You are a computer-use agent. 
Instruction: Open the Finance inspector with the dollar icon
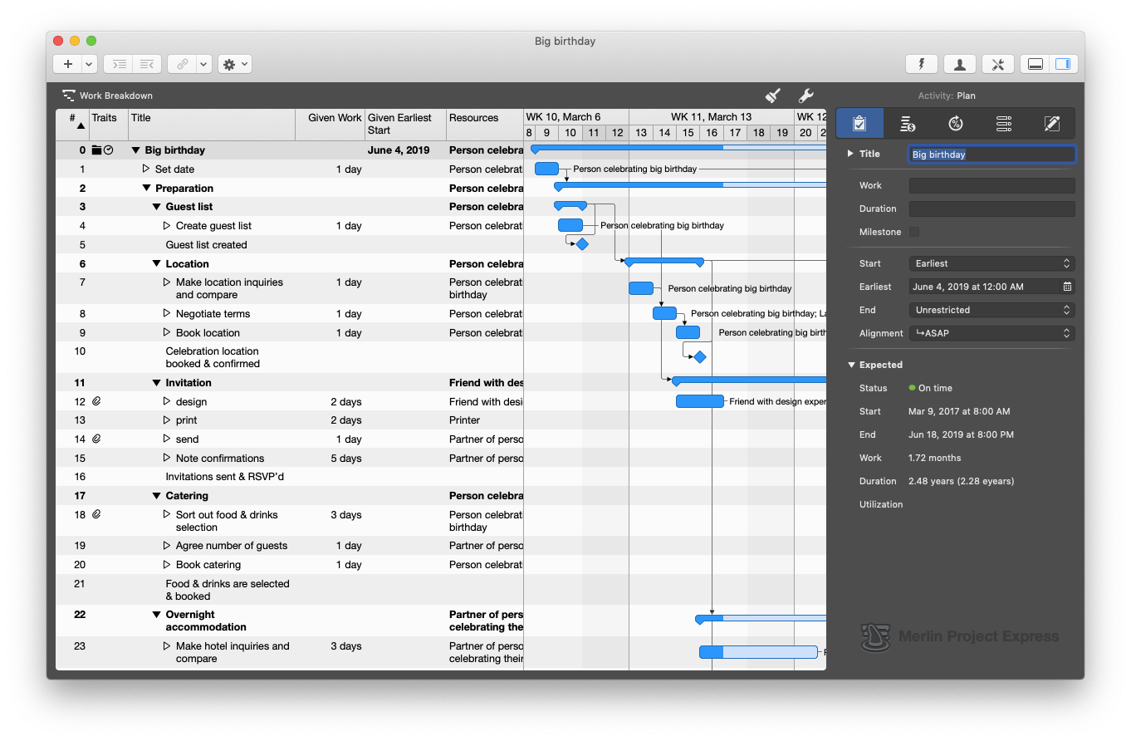click(x=908, y=123)
